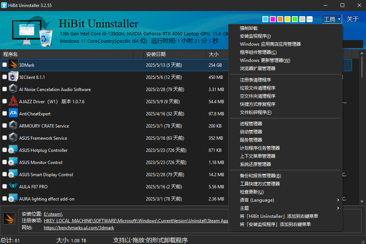Pick the gray theme color swatch
Screen dimensions: 366x244
tap(302, 19)
